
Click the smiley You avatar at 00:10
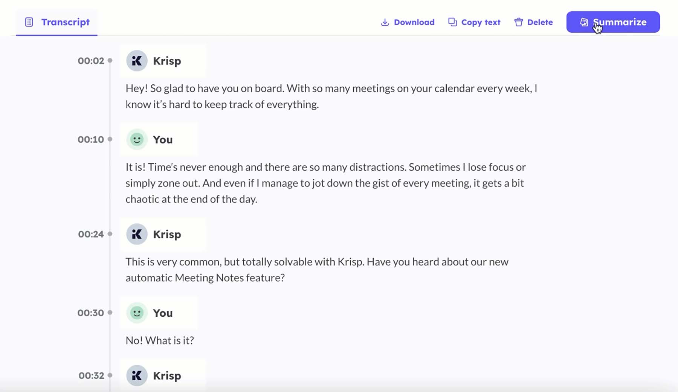136,139
